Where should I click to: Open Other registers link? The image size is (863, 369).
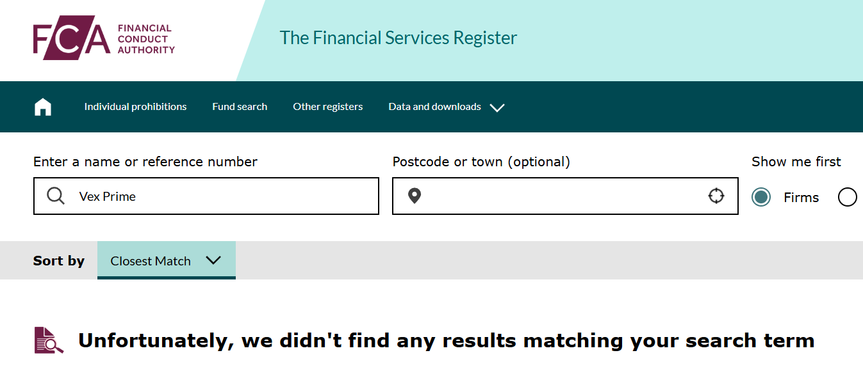[328, 107]
